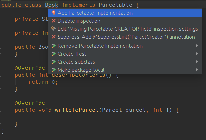Viewport: 206px width, 140px height.
Task: Expand the Create Test submenu arrow
Action: 197,54
